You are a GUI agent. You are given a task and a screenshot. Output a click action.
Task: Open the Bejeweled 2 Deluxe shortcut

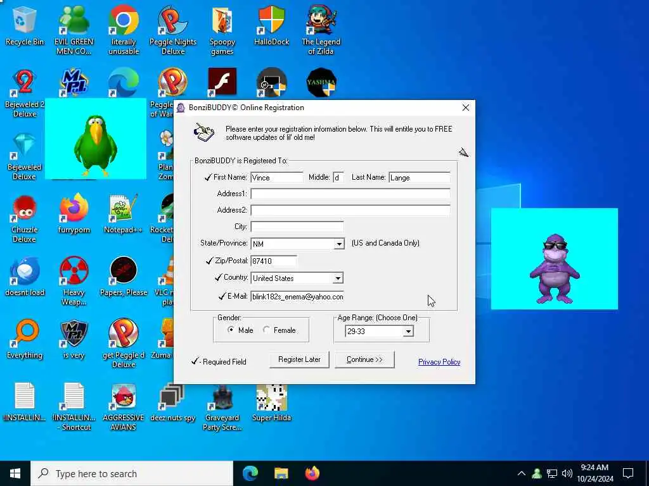25,93
